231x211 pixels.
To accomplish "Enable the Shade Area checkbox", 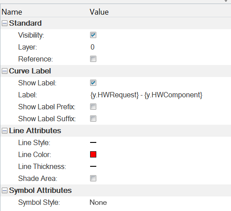I will (93, 178).
